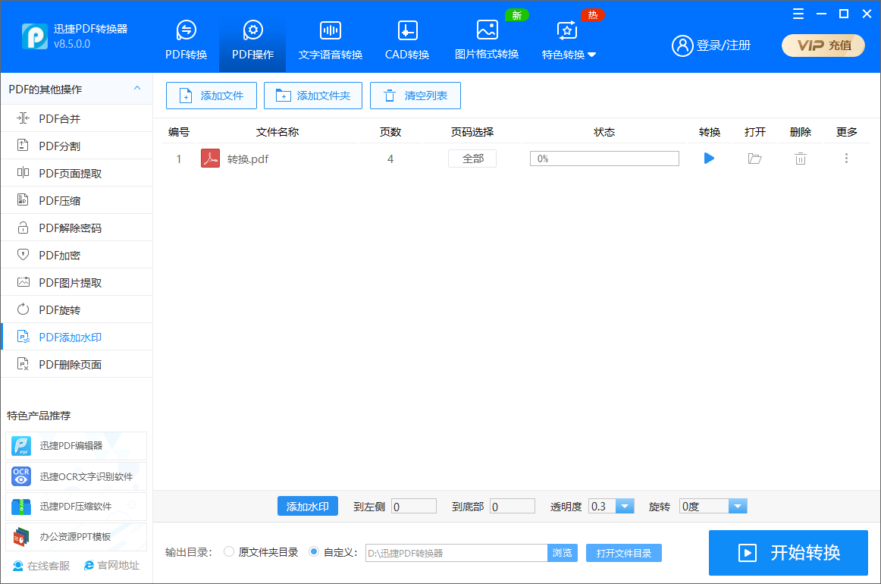Click the 添加文件 button
The image size is (881, 584).
point(212,96)
